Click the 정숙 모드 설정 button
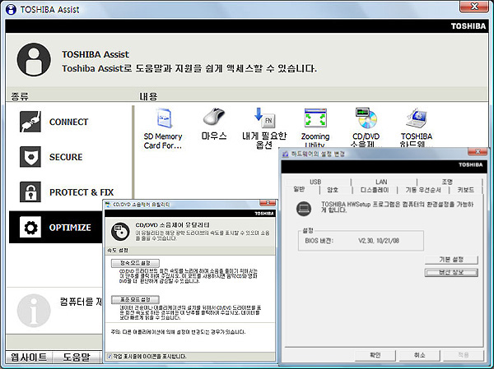Viewport: 494px width, 369px height. pos(135,263)
